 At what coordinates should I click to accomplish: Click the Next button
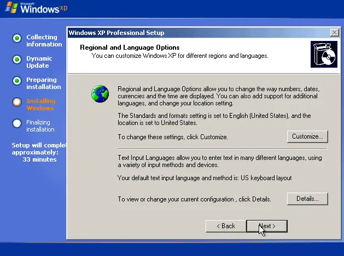click(267, 226)
